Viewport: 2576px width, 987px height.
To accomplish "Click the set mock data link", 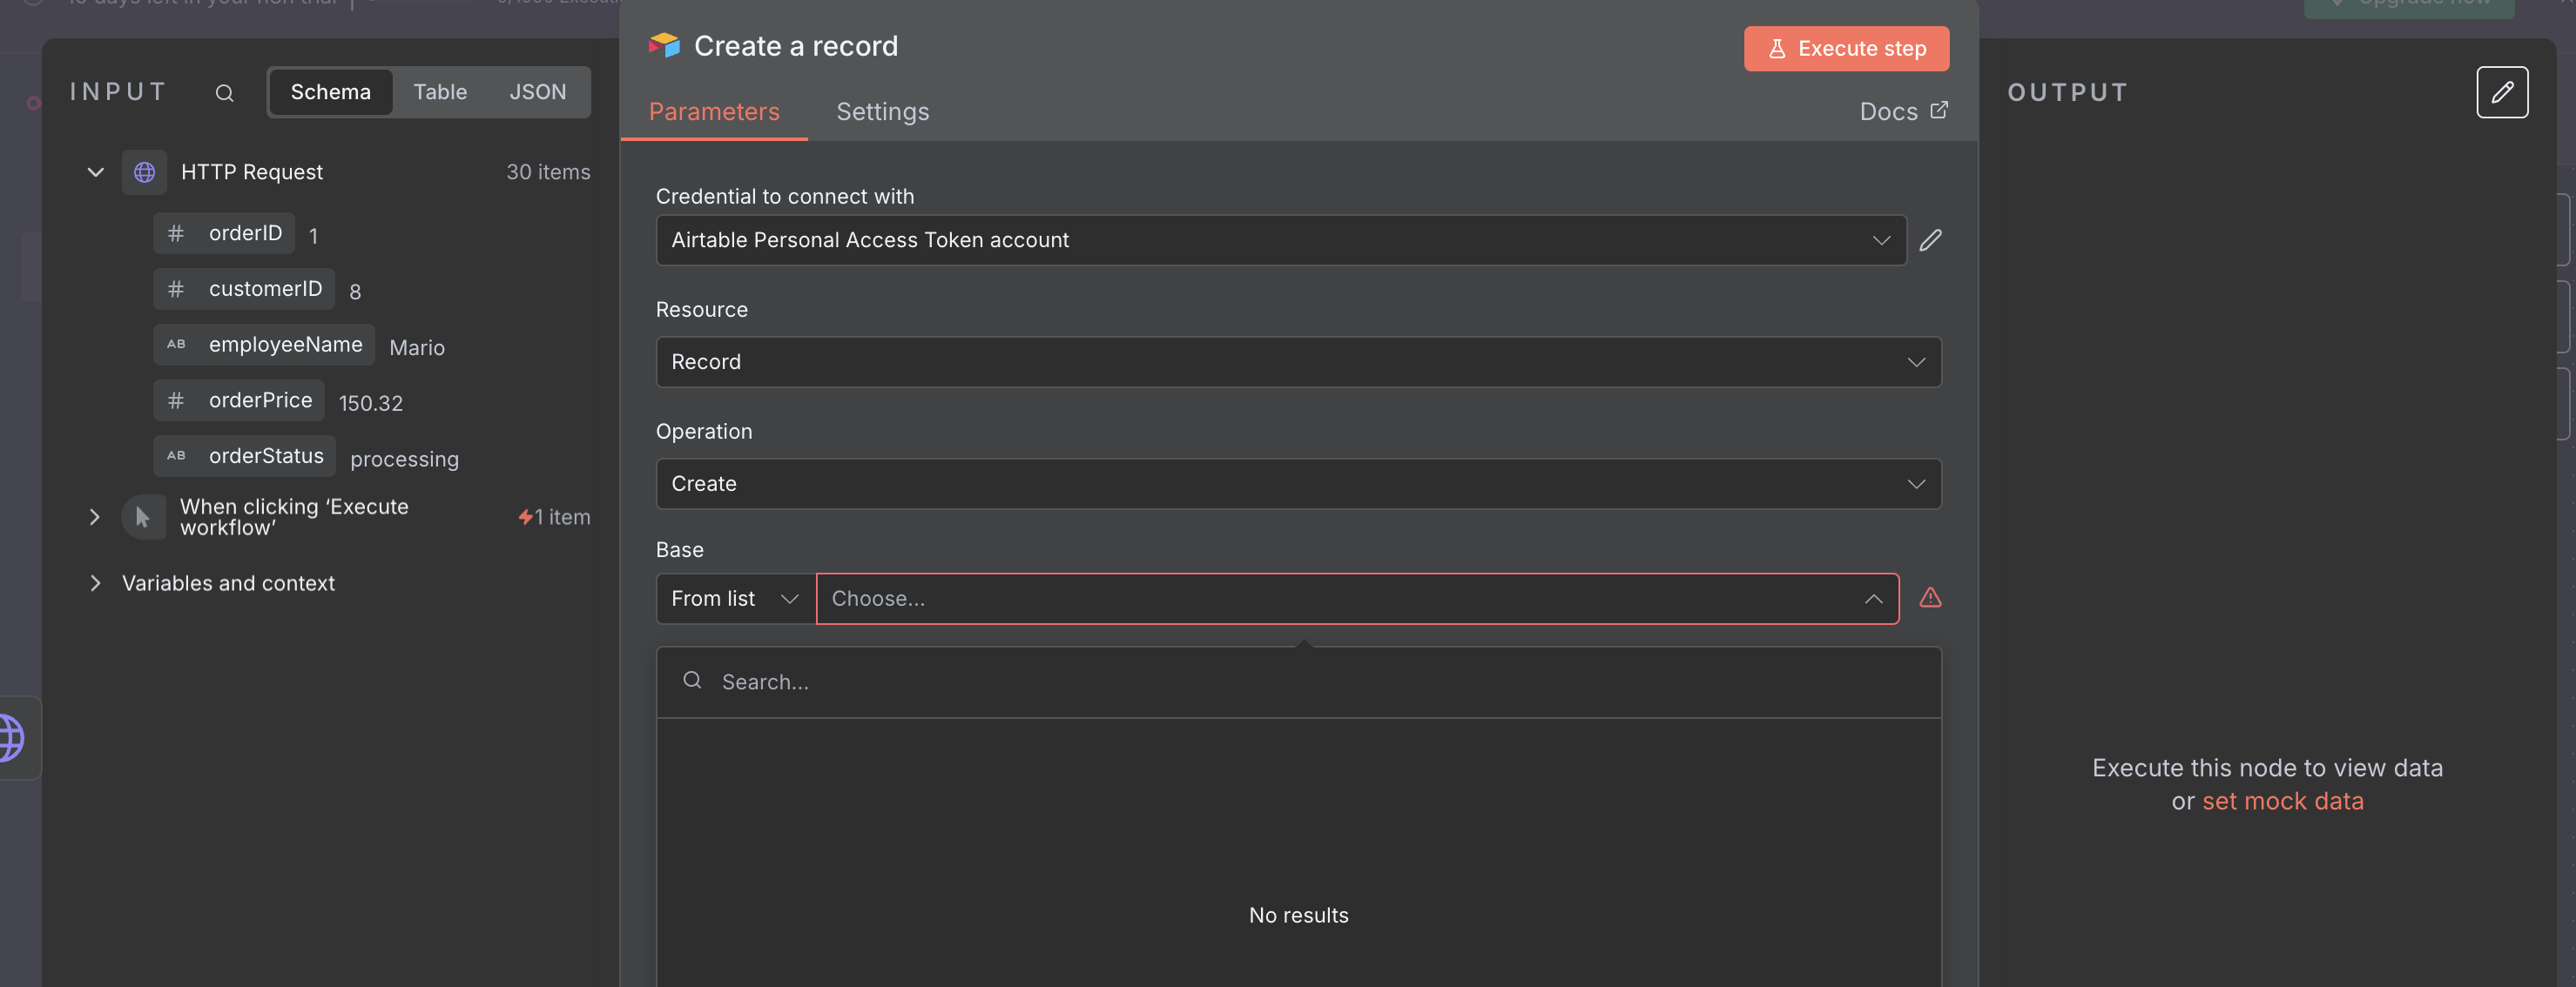I will pyautogui.click(x=2282, y=802).
